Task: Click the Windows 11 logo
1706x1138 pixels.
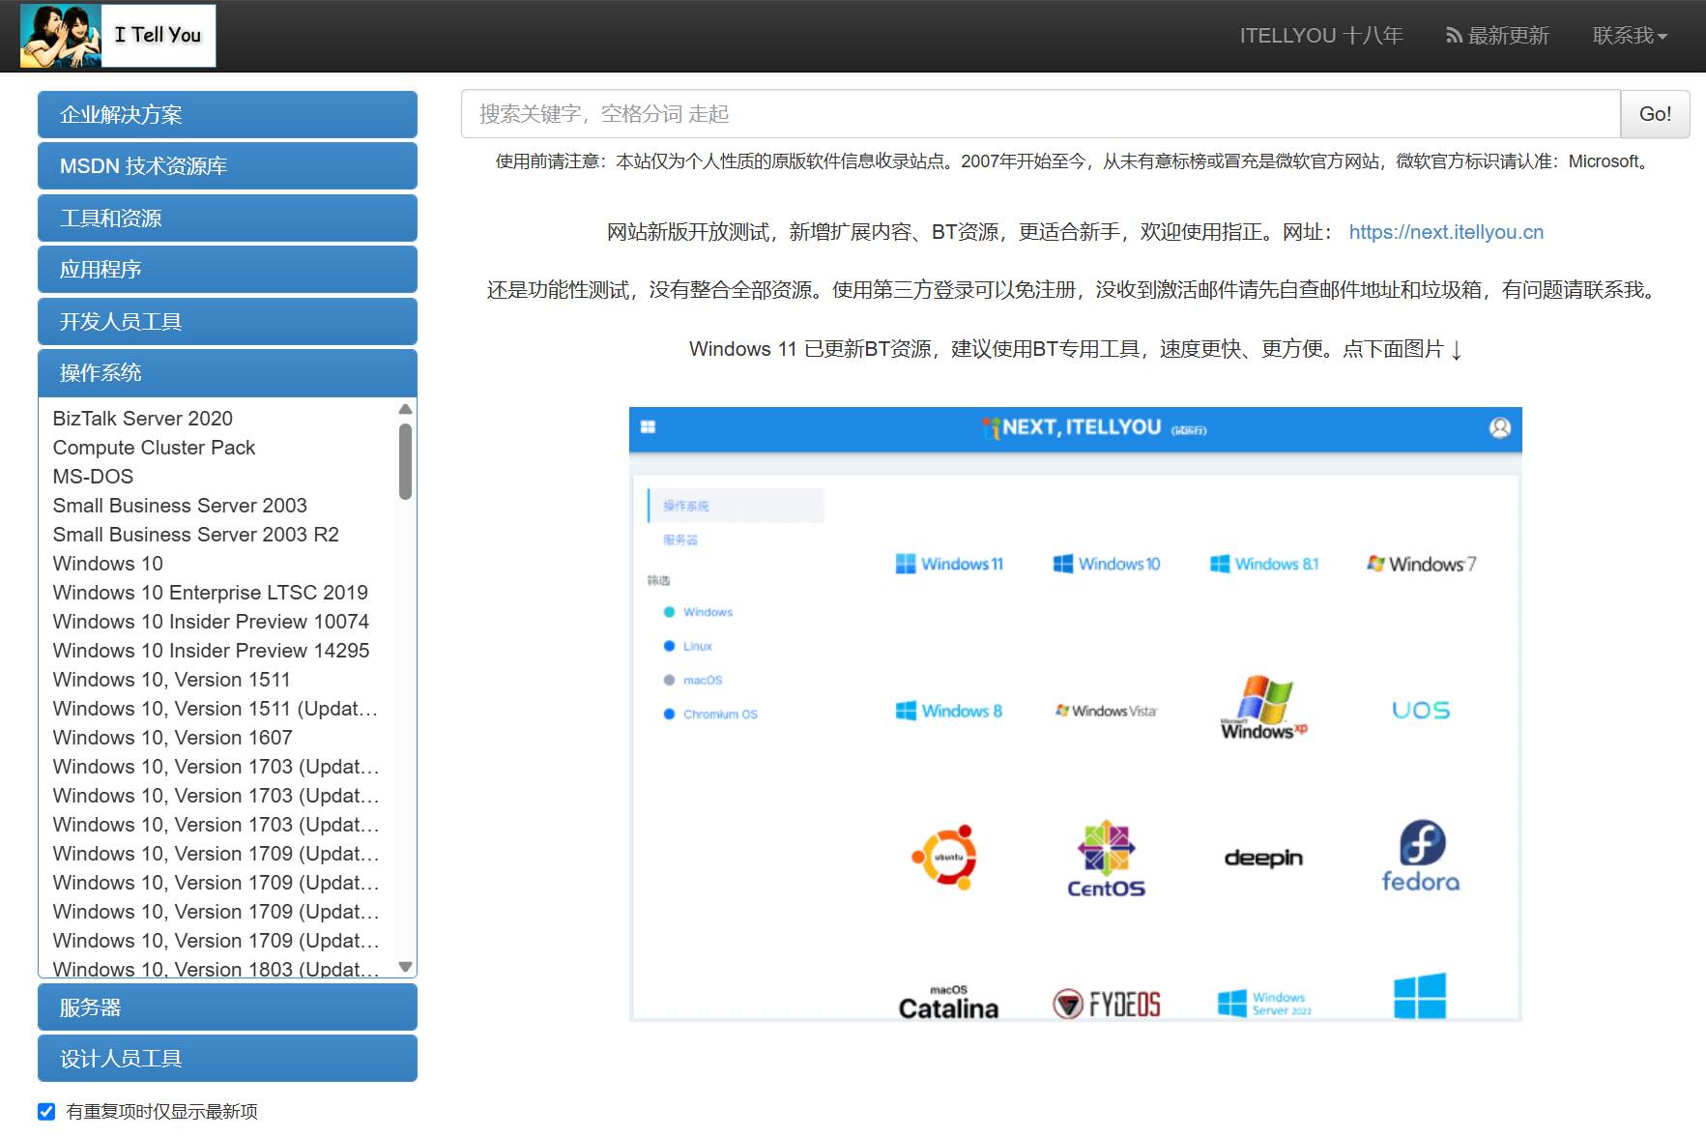Action: [949, 564]
